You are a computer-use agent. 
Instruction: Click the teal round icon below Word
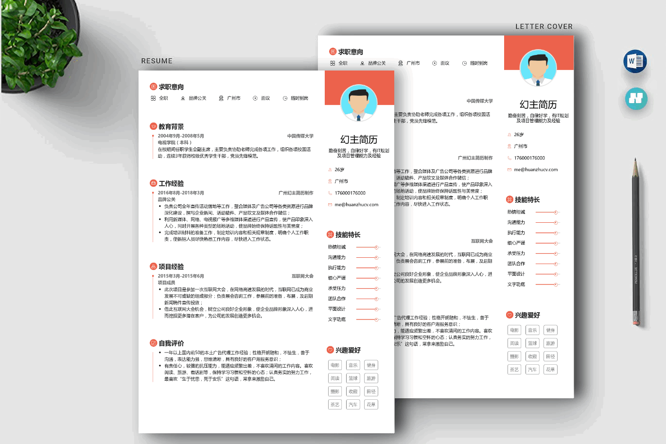click(636, 98)
